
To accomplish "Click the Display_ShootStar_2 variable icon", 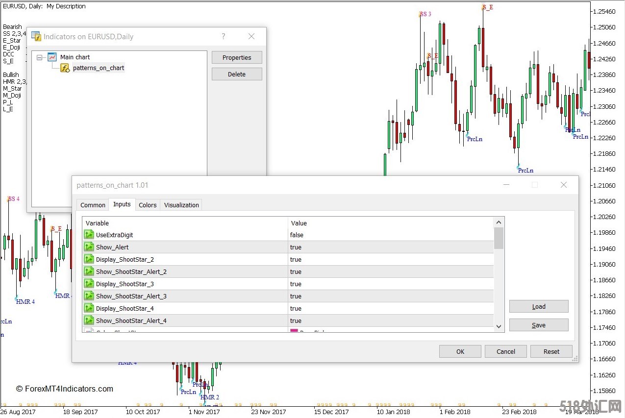I will pyautogui.click(x=89, y=259).
